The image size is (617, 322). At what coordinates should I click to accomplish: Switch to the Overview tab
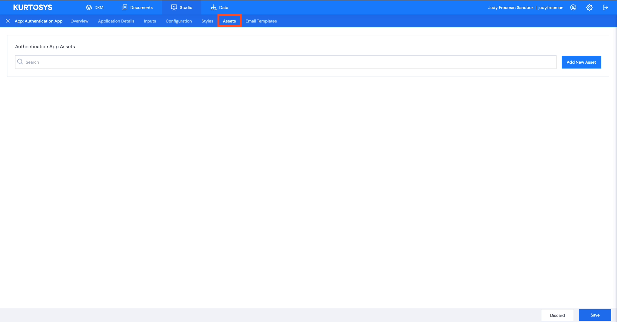coord(79,21)
